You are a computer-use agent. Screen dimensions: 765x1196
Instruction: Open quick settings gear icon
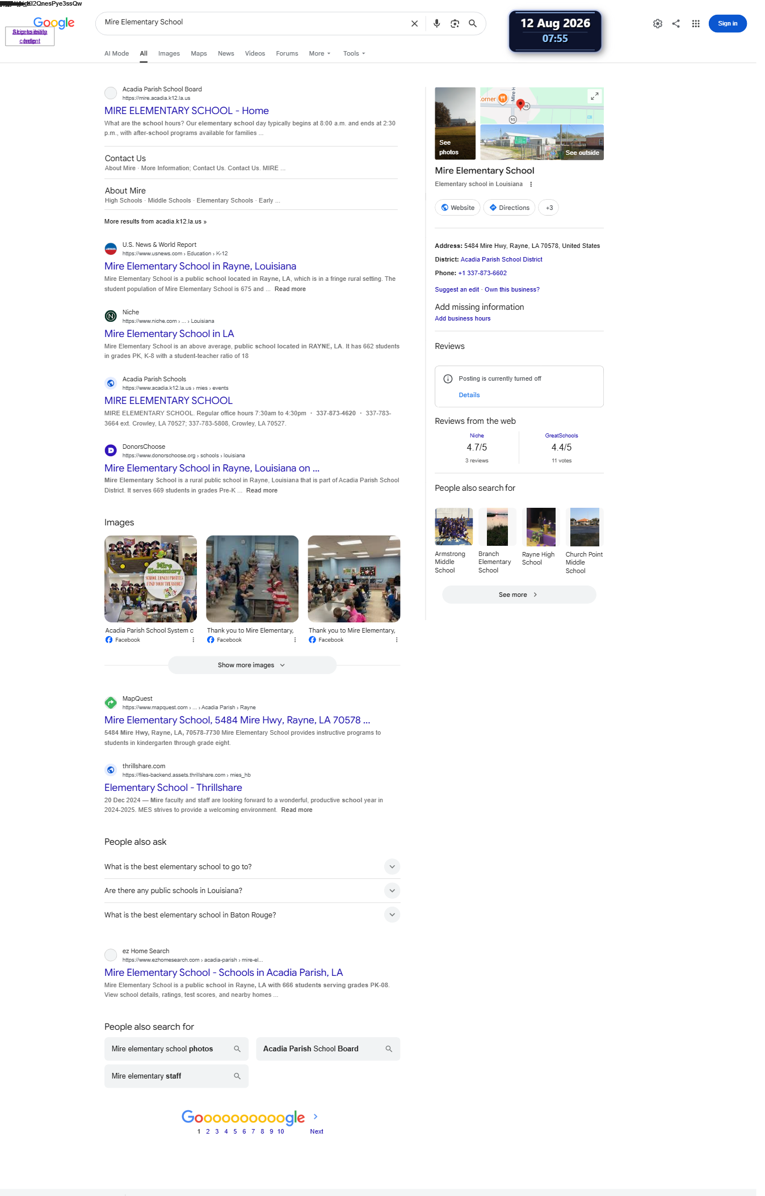coord(658,24)
